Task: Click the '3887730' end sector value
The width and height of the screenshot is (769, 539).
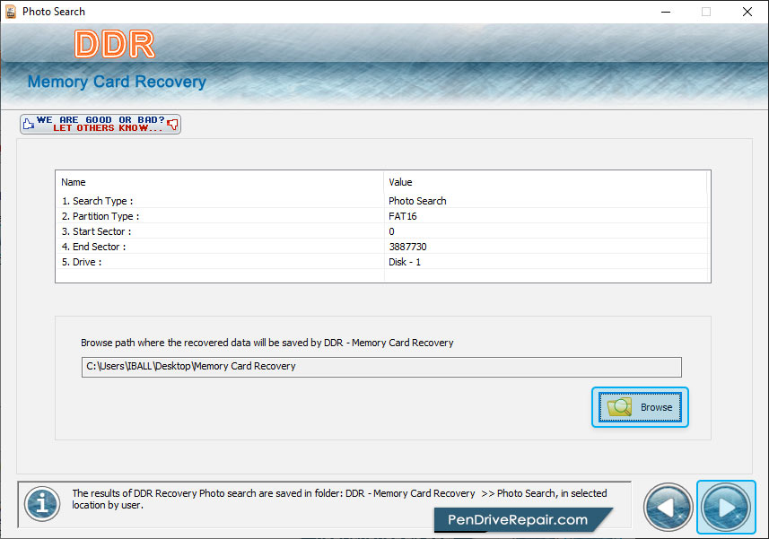Action: point(407,247)
